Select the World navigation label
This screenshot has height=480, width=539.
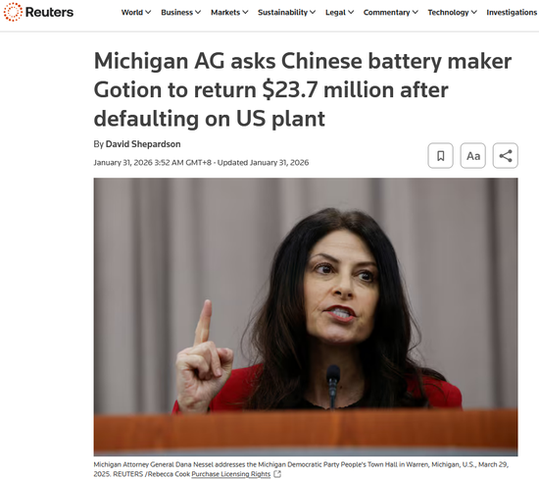coord(132,13)
